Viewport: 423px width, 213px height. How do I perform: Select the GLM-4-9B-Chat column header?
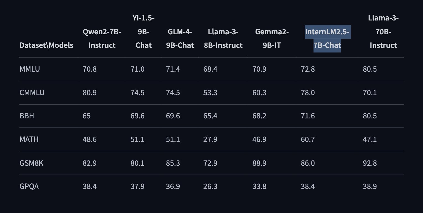(181, 39)
